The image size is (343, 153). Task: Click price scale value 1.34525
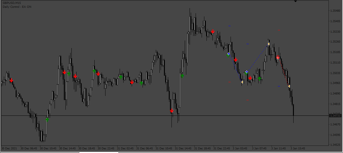coord(335,145)
